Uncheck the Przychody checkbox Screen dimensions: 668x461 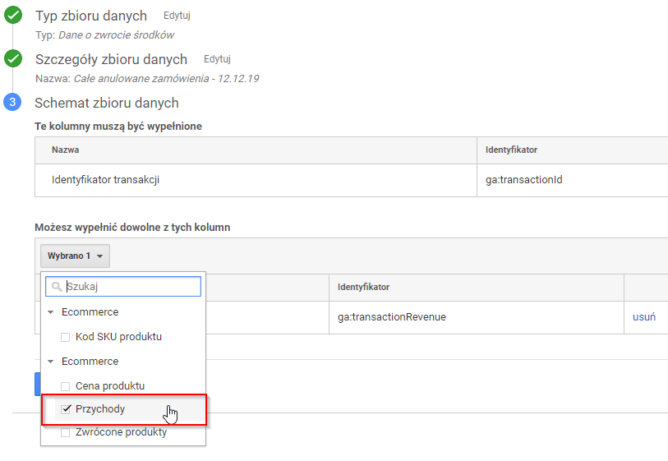pyautogui.click(x=66, y=409)
